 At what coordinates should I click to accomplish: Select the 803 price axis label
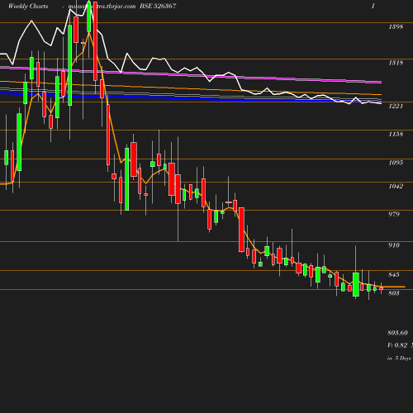tap(394, 293)
